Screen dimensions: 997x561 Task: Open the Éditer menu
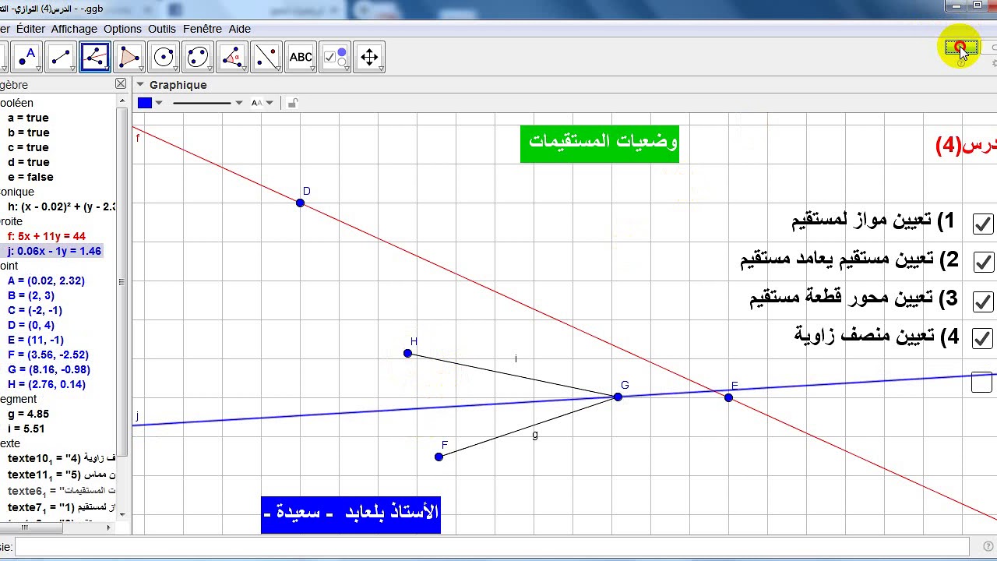tap(30, 29)
